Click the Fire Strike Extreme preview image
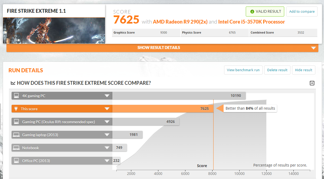 (x=54, y=30)
